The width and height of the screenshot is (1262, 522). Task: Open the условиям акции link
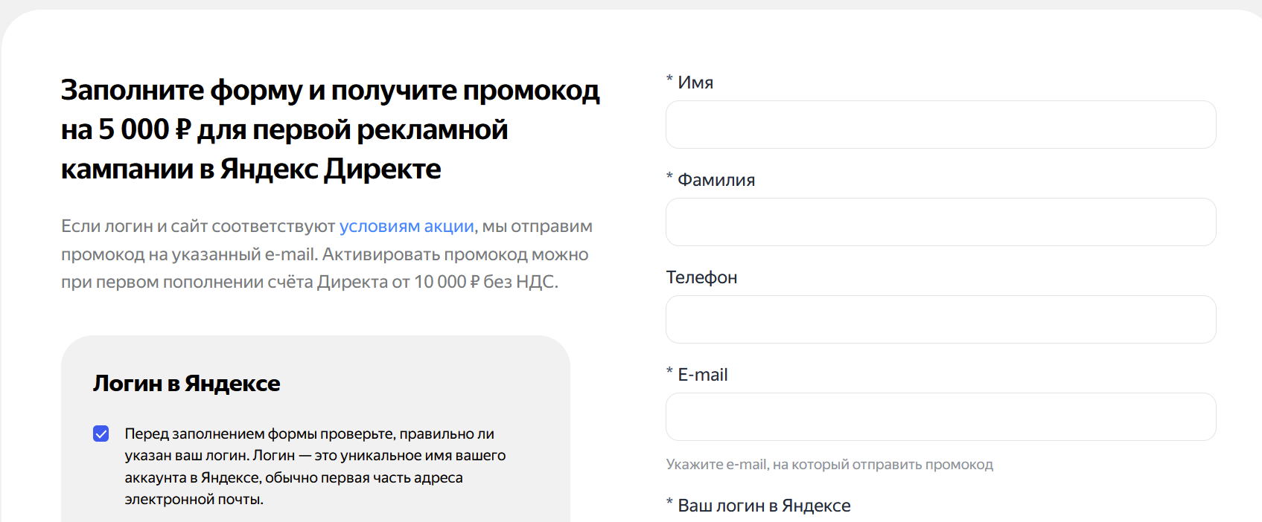tap(407, 226)
